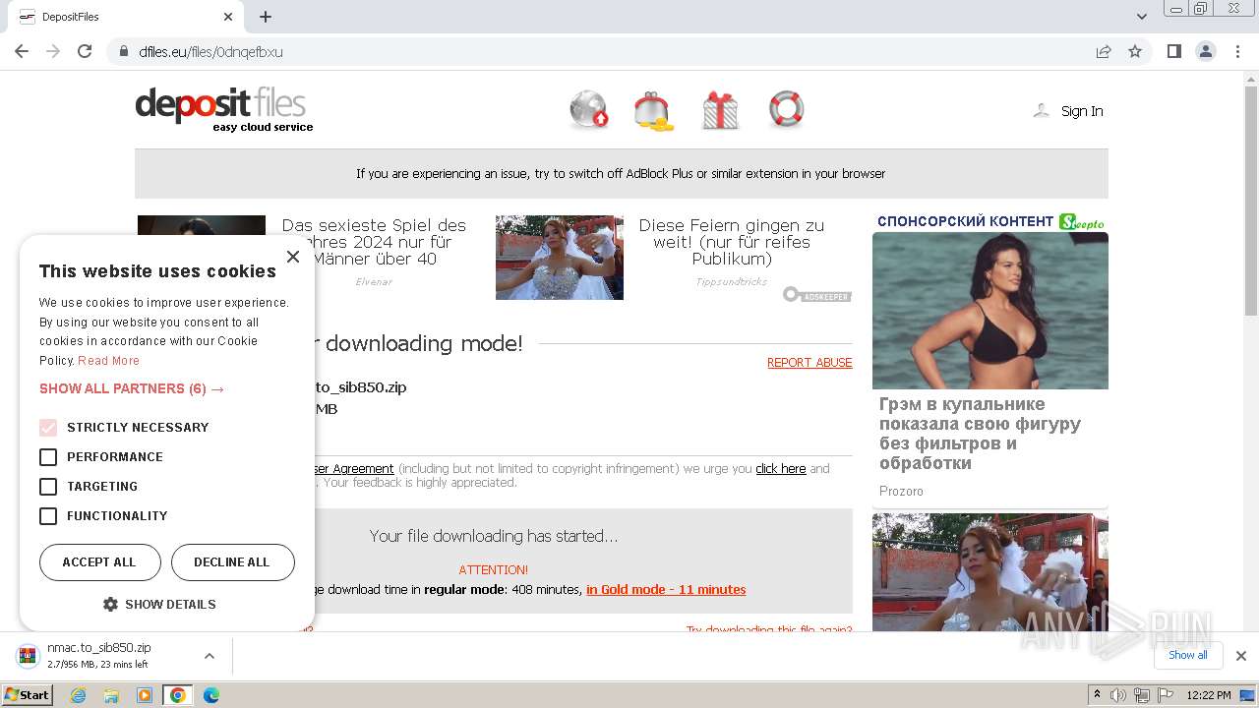The height and width of the screenshot is (708, 1259).
Task: Open Microsoft Edge from taskbar
Action: click(x=211, y=695)
